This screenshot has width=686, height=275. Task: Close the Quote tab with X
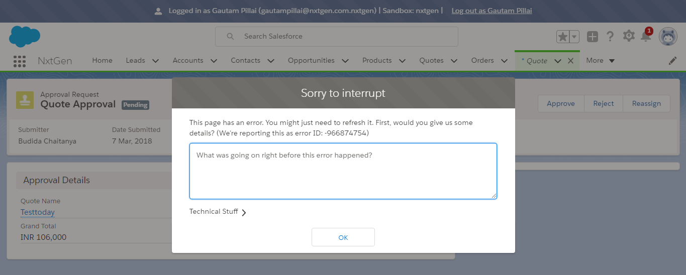pos(570,61)
